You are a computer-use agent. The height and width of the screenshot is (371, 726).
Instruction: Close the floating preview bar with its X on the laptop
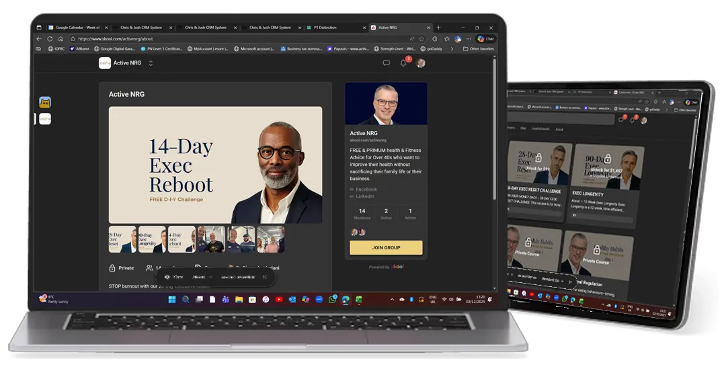(265, 277)
